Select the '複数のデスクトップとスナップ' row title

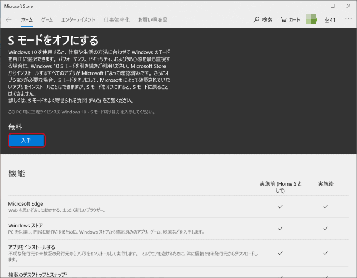pyautogui.click(x=37, y=275)
